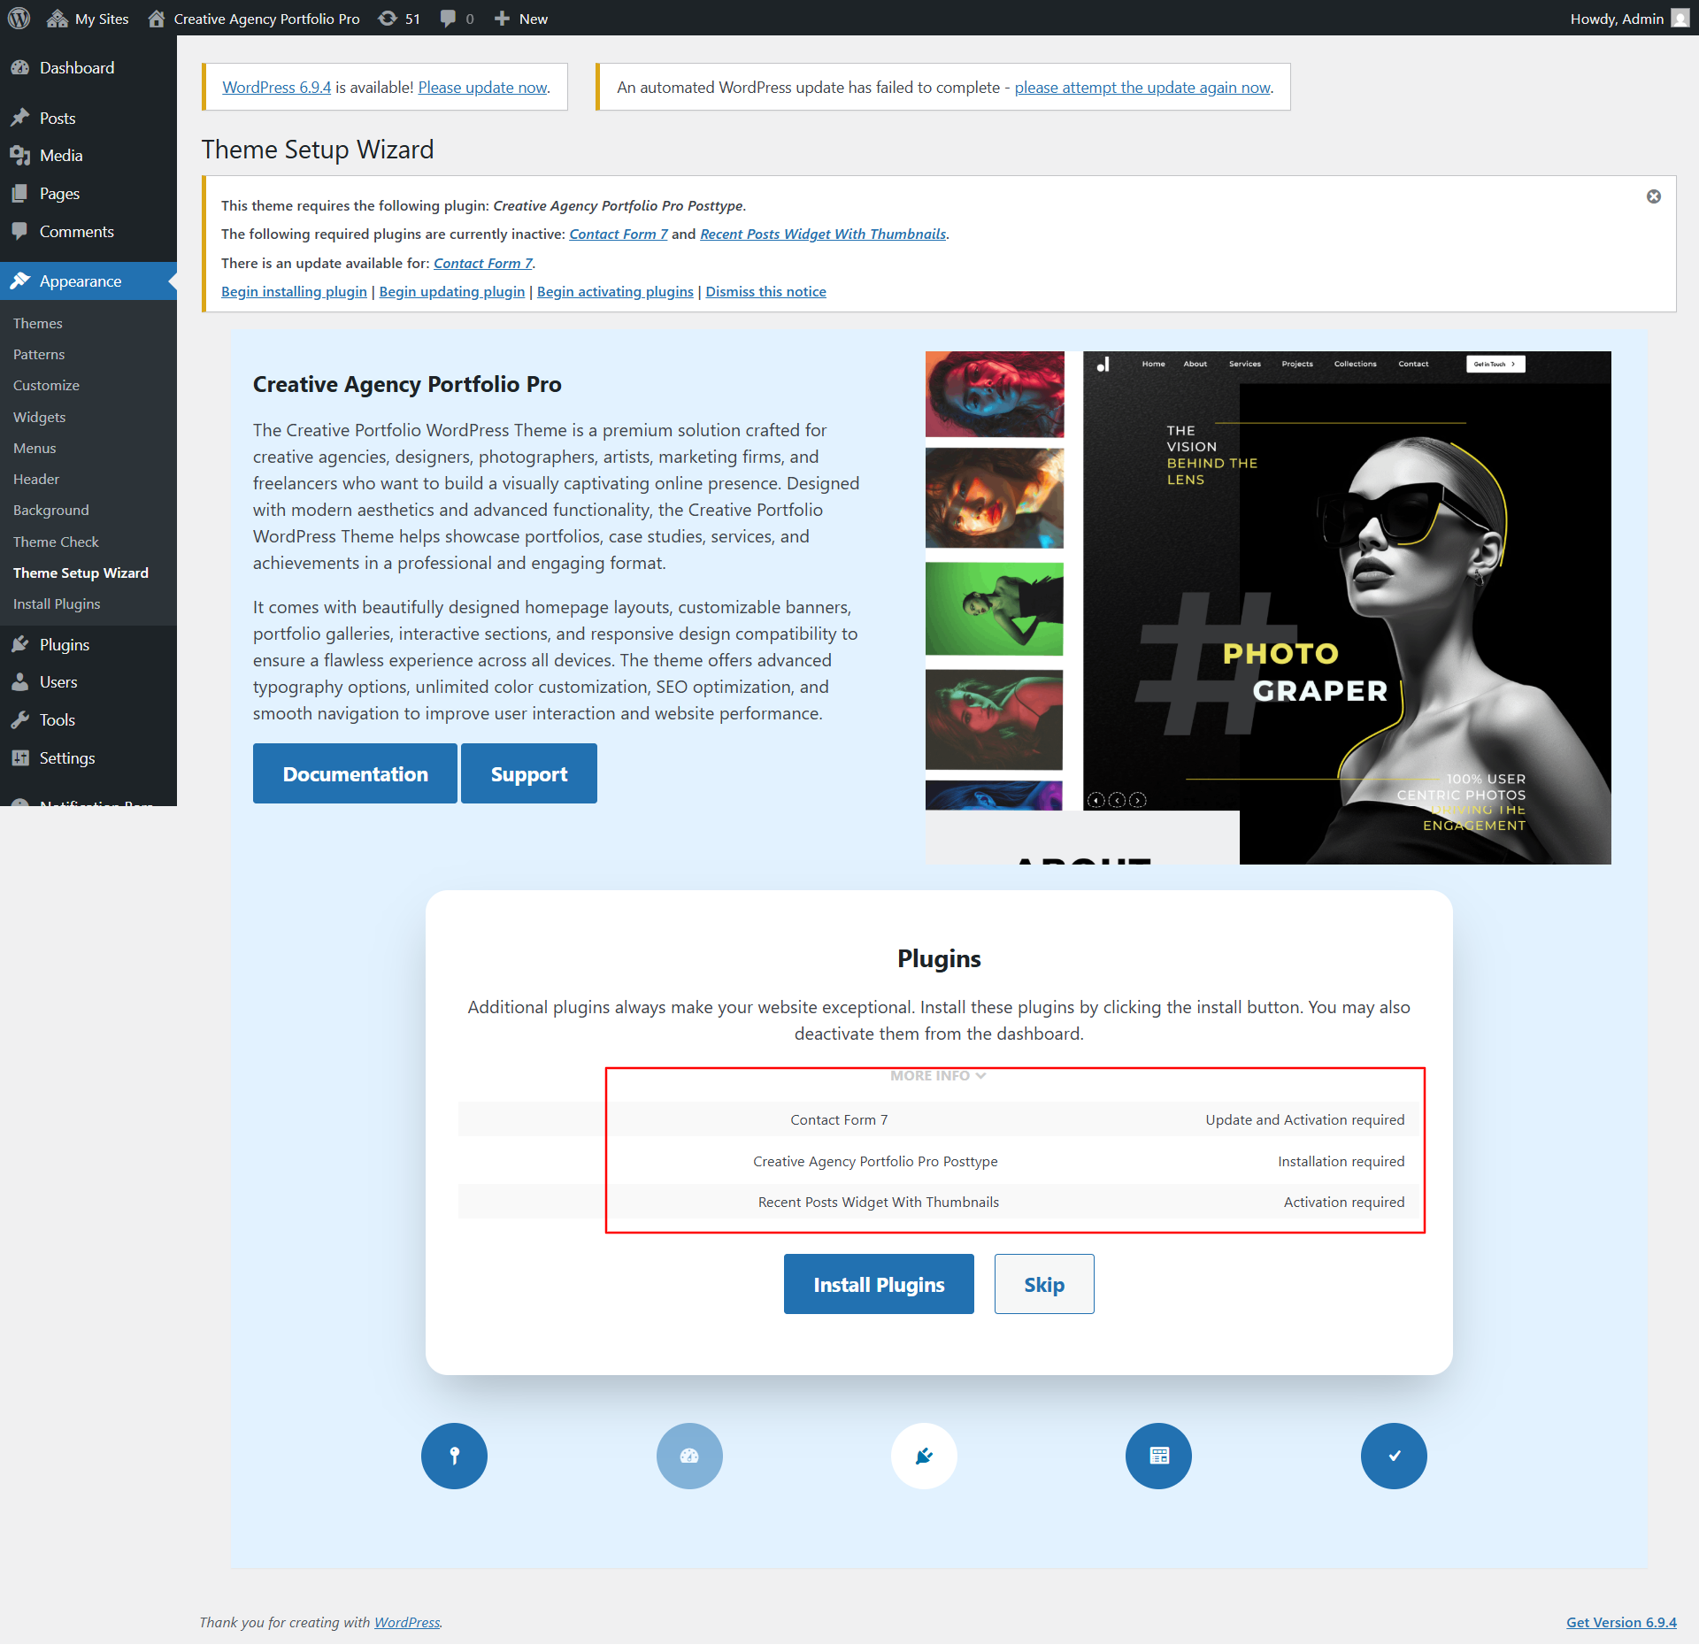Open the theme Documentation button

coord(355,774)
